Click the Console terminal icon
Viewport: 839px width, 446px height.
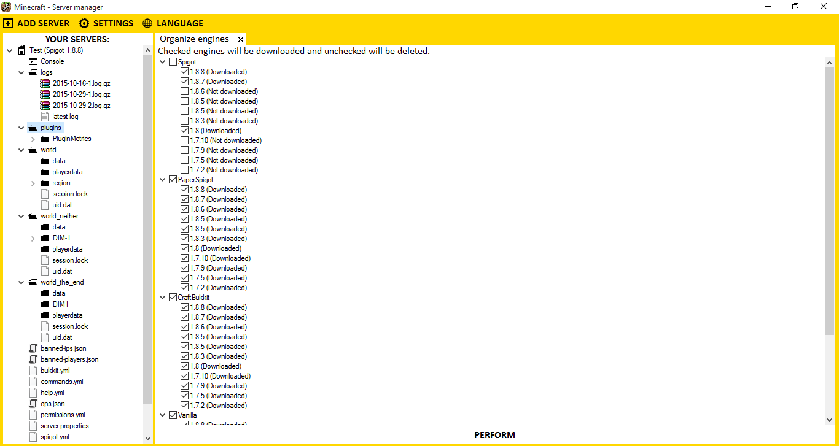33,61
